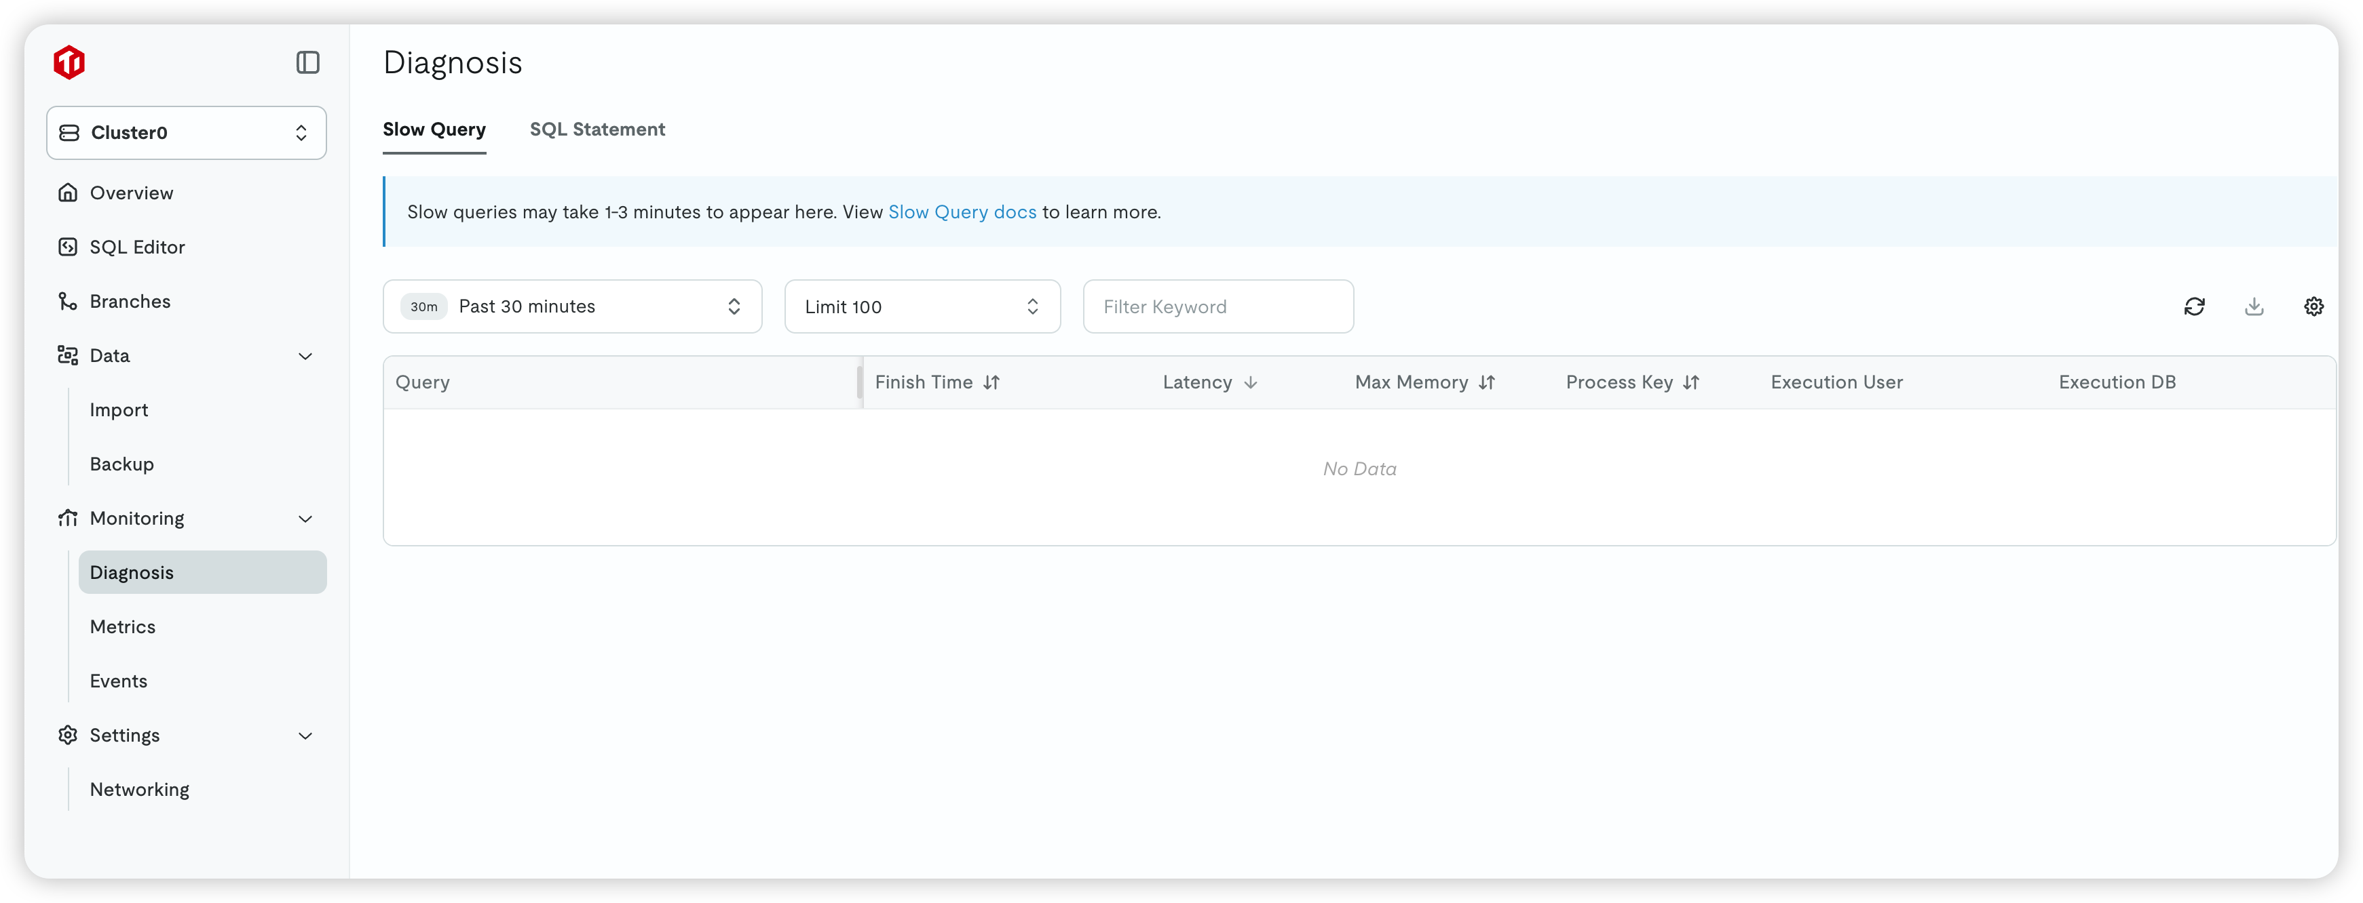Click the Overview home icon
The width and height of the screenshot is (2363, 903).
[x=68, y=193]
